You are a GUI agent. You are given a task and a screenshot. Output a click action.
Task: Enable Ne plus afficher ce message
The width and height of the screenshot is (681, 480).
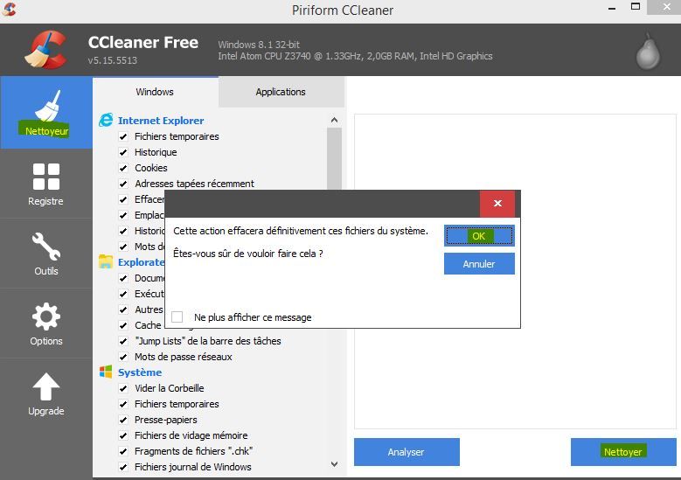[x=177, y=317]
